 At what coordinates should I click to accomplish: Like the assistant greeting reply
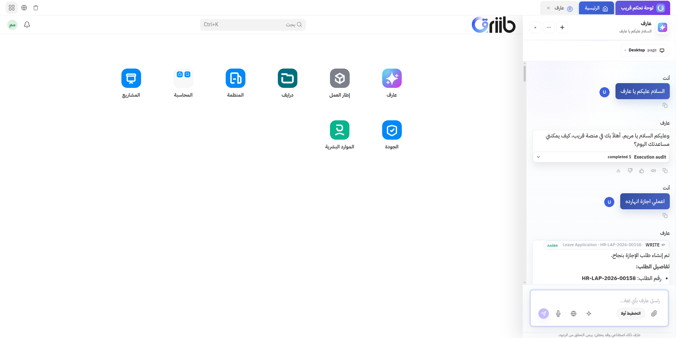(642, 171)
